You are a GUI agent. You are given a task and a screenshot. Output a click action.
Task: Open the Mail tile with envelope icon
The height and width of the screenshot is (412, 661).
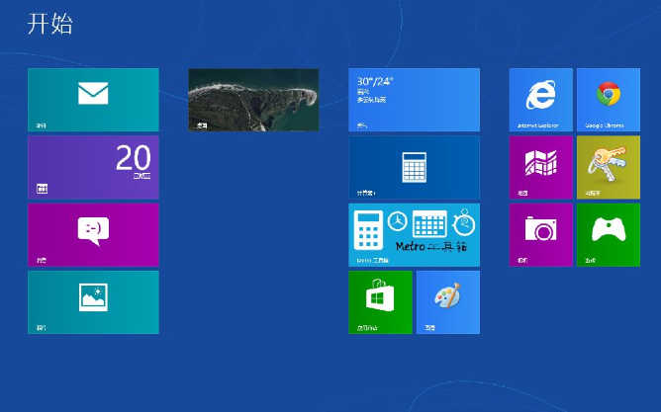click(93, 100)
